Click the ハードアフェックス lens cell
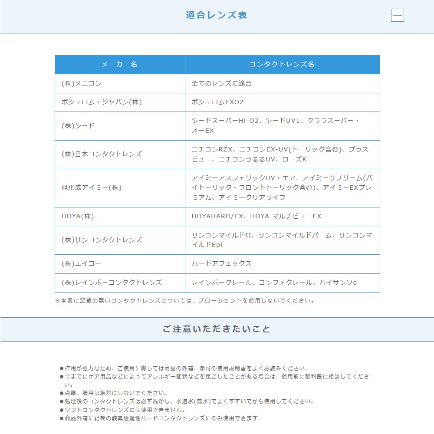Viewport: 434px width, 434px height. (221, 263)
